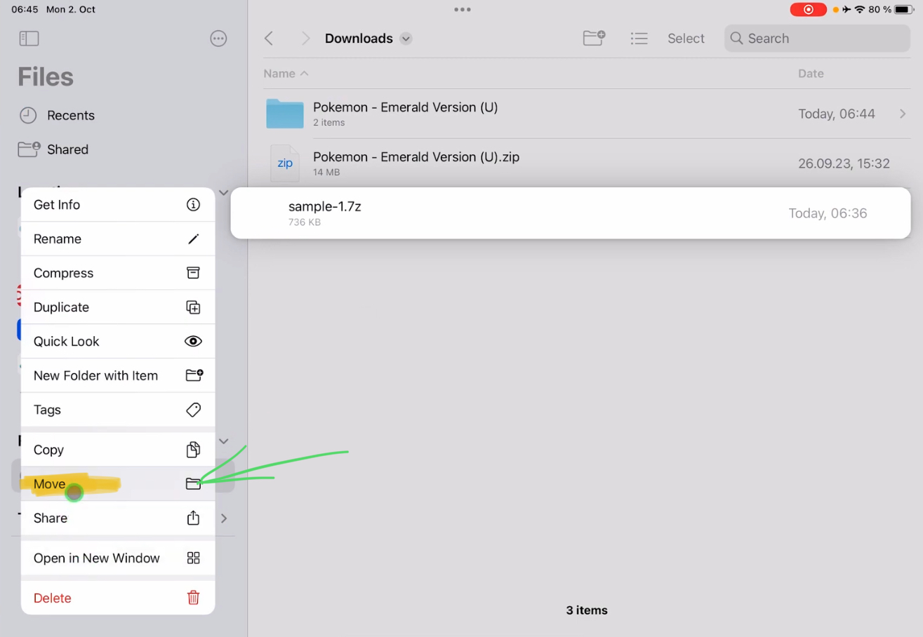This screenshot has width=923, height=637.
Task: Click the Delete trash icon
Action: point(193,598)
